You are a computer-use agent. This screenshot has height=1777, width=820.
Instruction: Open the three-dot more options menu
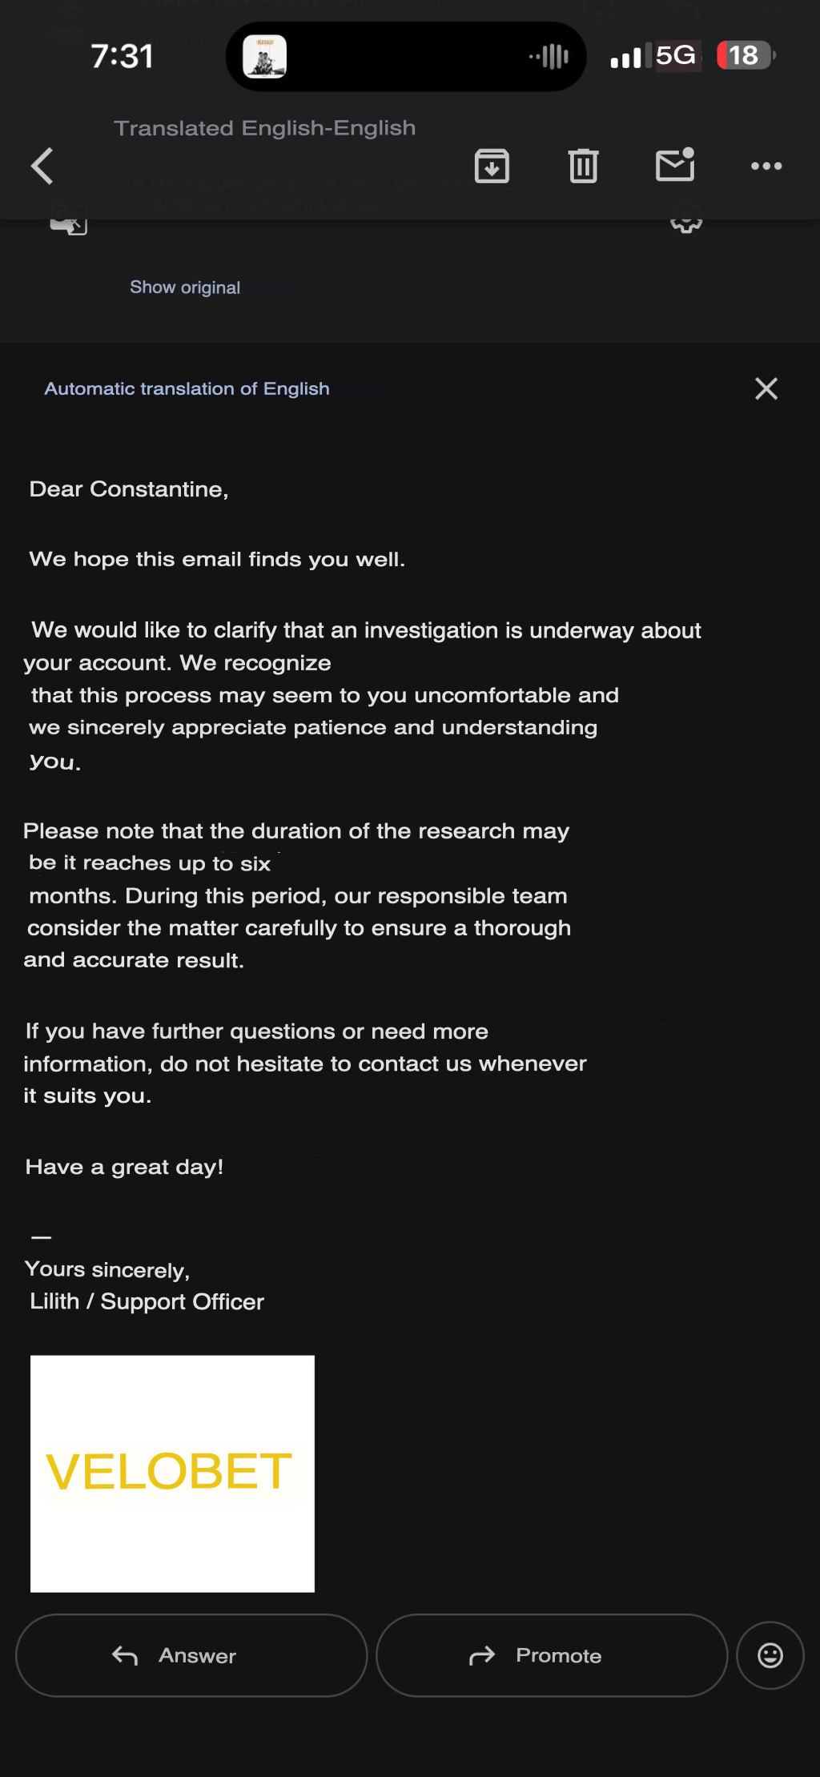click(x=766, y=167)
